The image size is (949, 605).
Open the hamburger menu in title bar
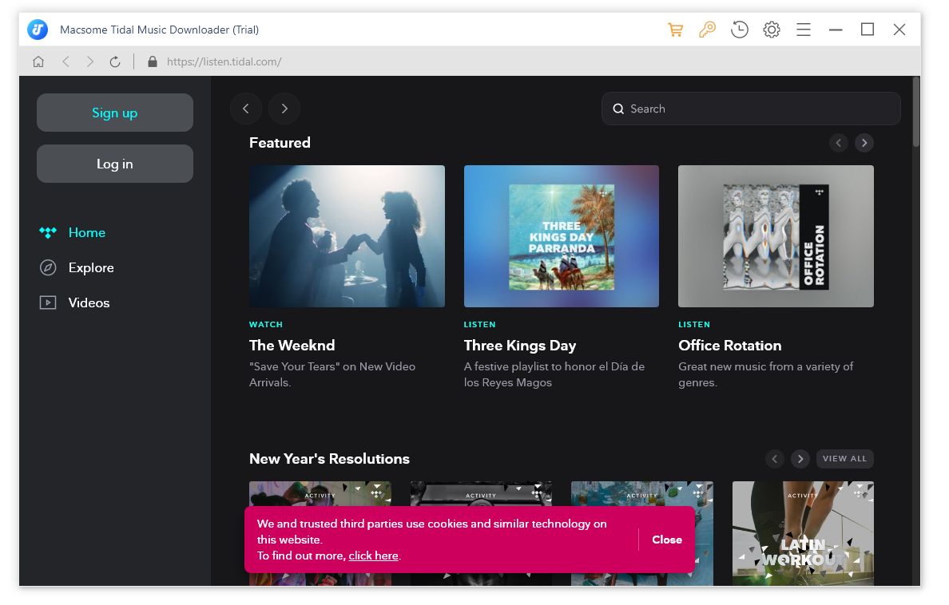803,30
